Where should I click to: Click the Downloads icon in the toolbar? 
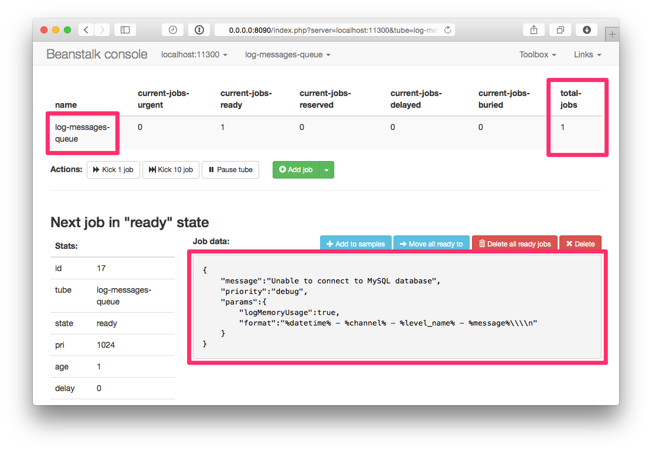(586, 29)
